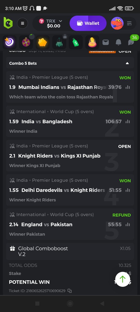Open chat with 36 unread badge

[131, 42]
